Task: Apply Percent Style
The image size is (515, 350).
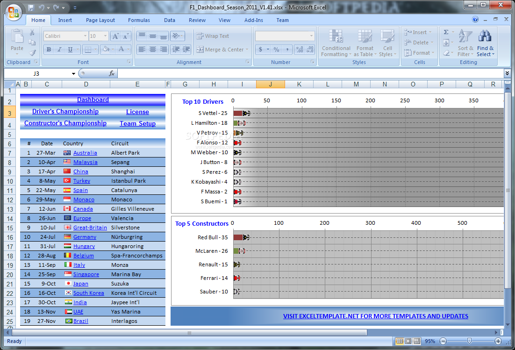Action: tap(277, 50)
